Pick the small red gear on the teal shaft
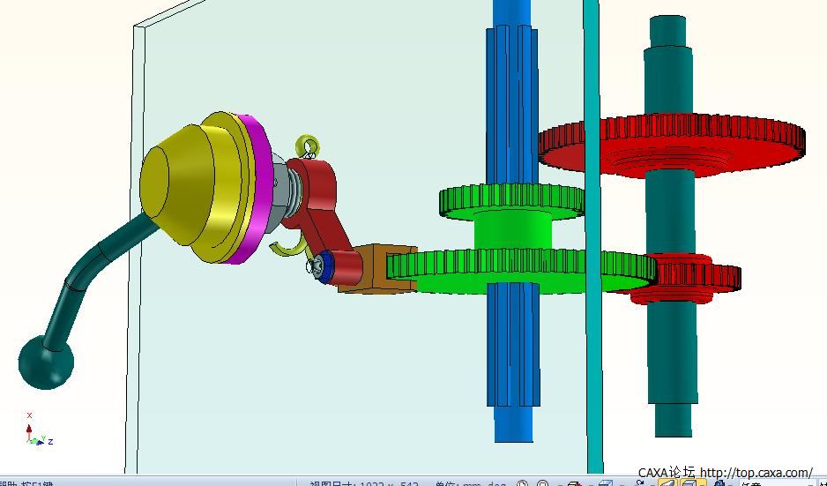Viewport: 827px width, 486px height. point(697,278)
